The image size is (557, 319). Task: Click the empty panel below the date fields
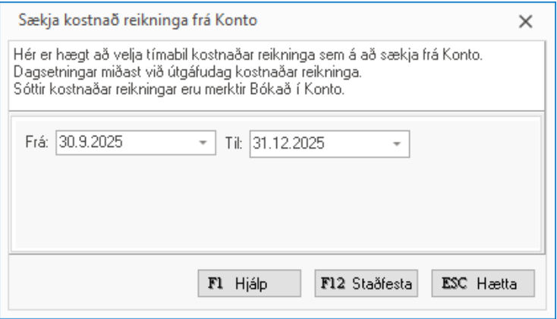tap(277, 205)
